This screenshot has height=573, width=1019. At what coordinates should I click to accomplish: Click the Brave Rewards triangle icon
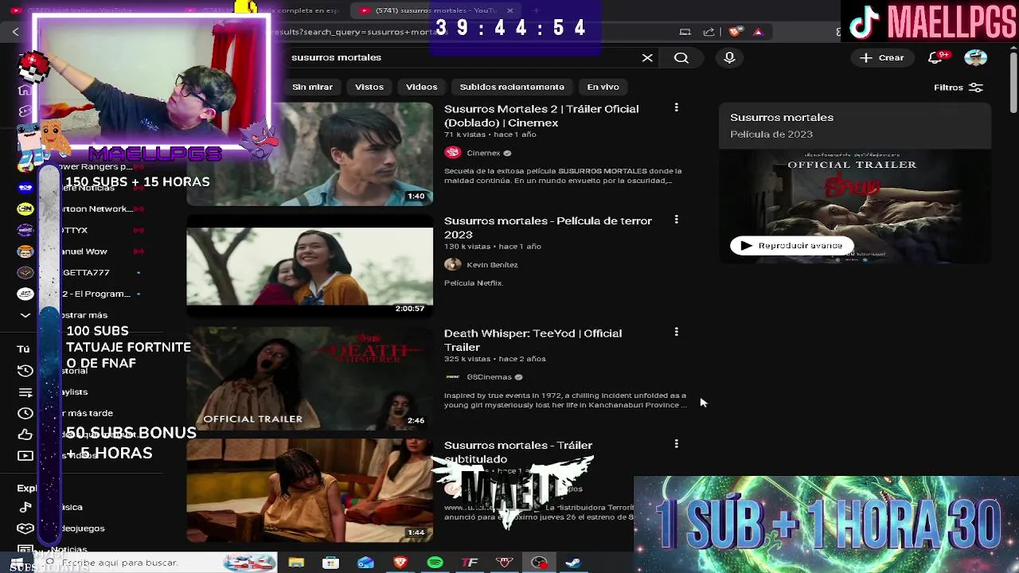(x=758, y=32)
